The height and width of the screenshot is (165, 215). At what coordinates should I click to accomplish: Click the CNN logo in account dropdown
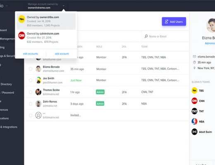coord(21,35)
